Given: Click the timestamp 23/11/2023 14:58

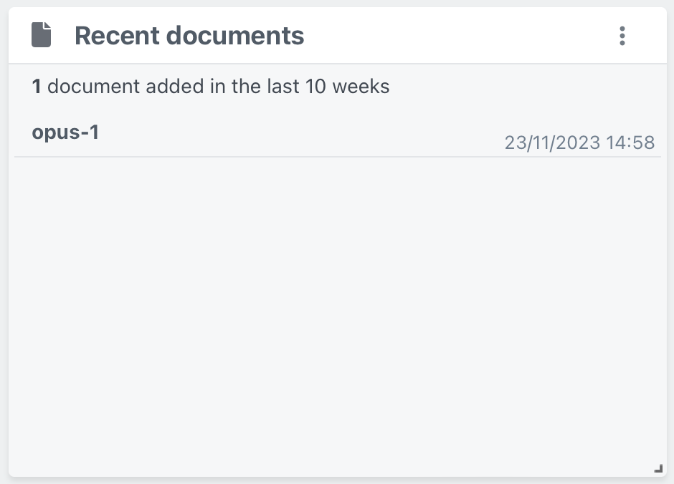Looking at the screenshot, I should pyautogui.click(x=579, y=142).
